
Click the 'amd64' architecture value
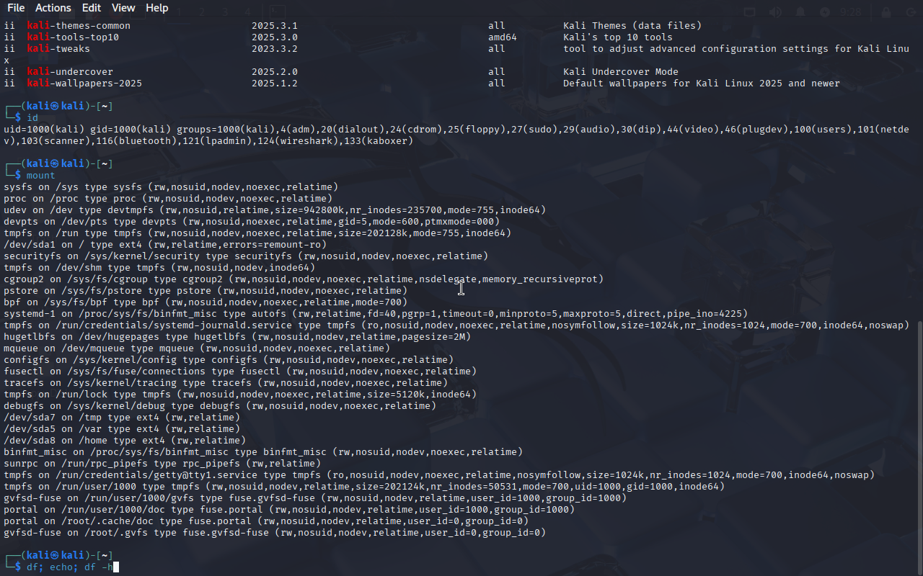pyautogui.click(x=503, y=37)
